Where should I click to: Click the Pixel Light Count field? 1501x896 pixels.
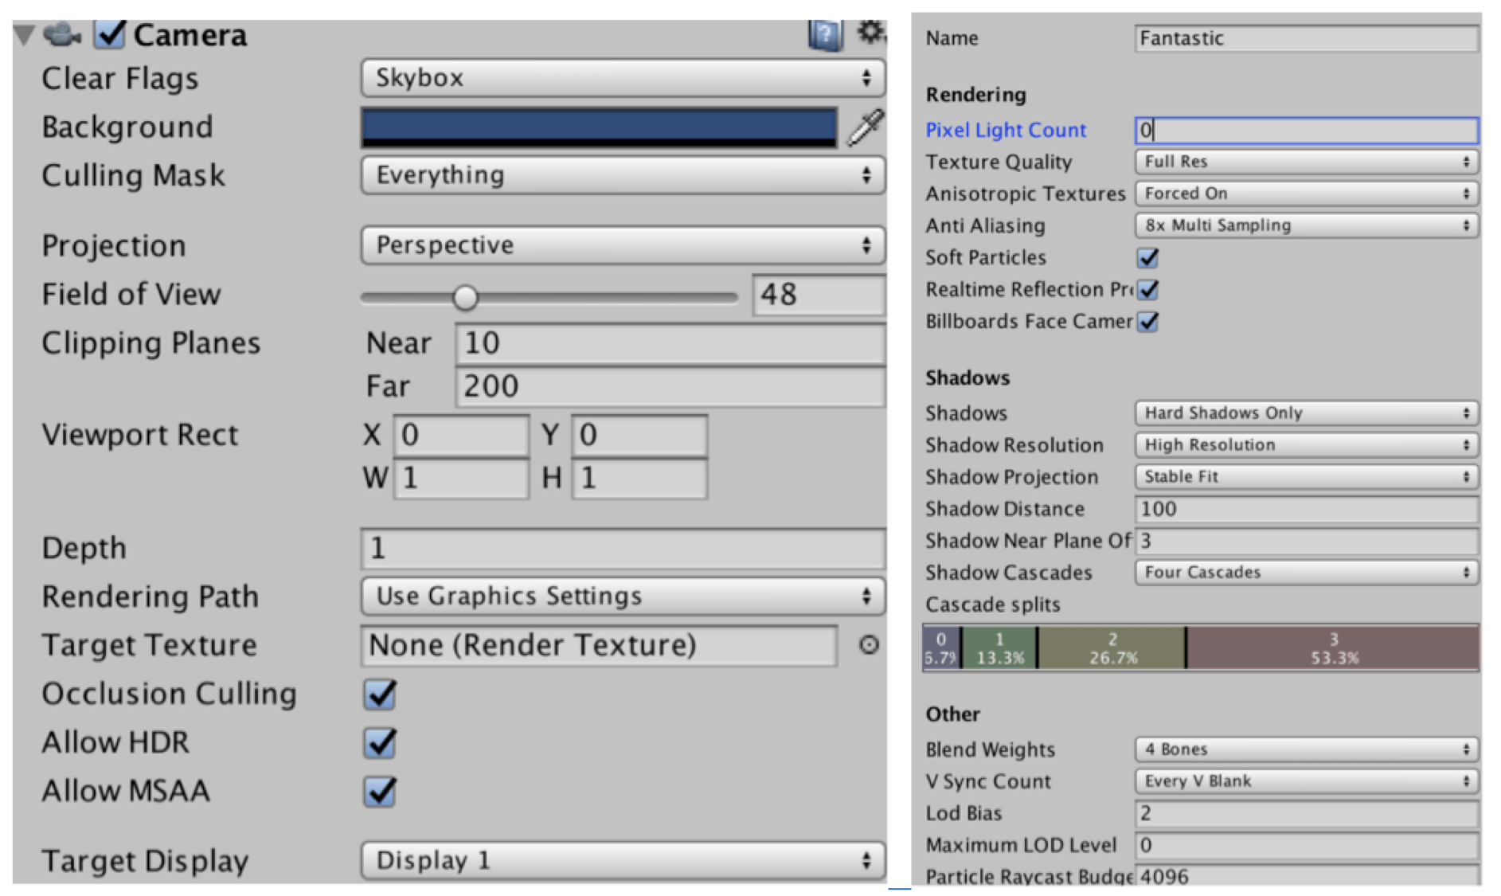1307,130
